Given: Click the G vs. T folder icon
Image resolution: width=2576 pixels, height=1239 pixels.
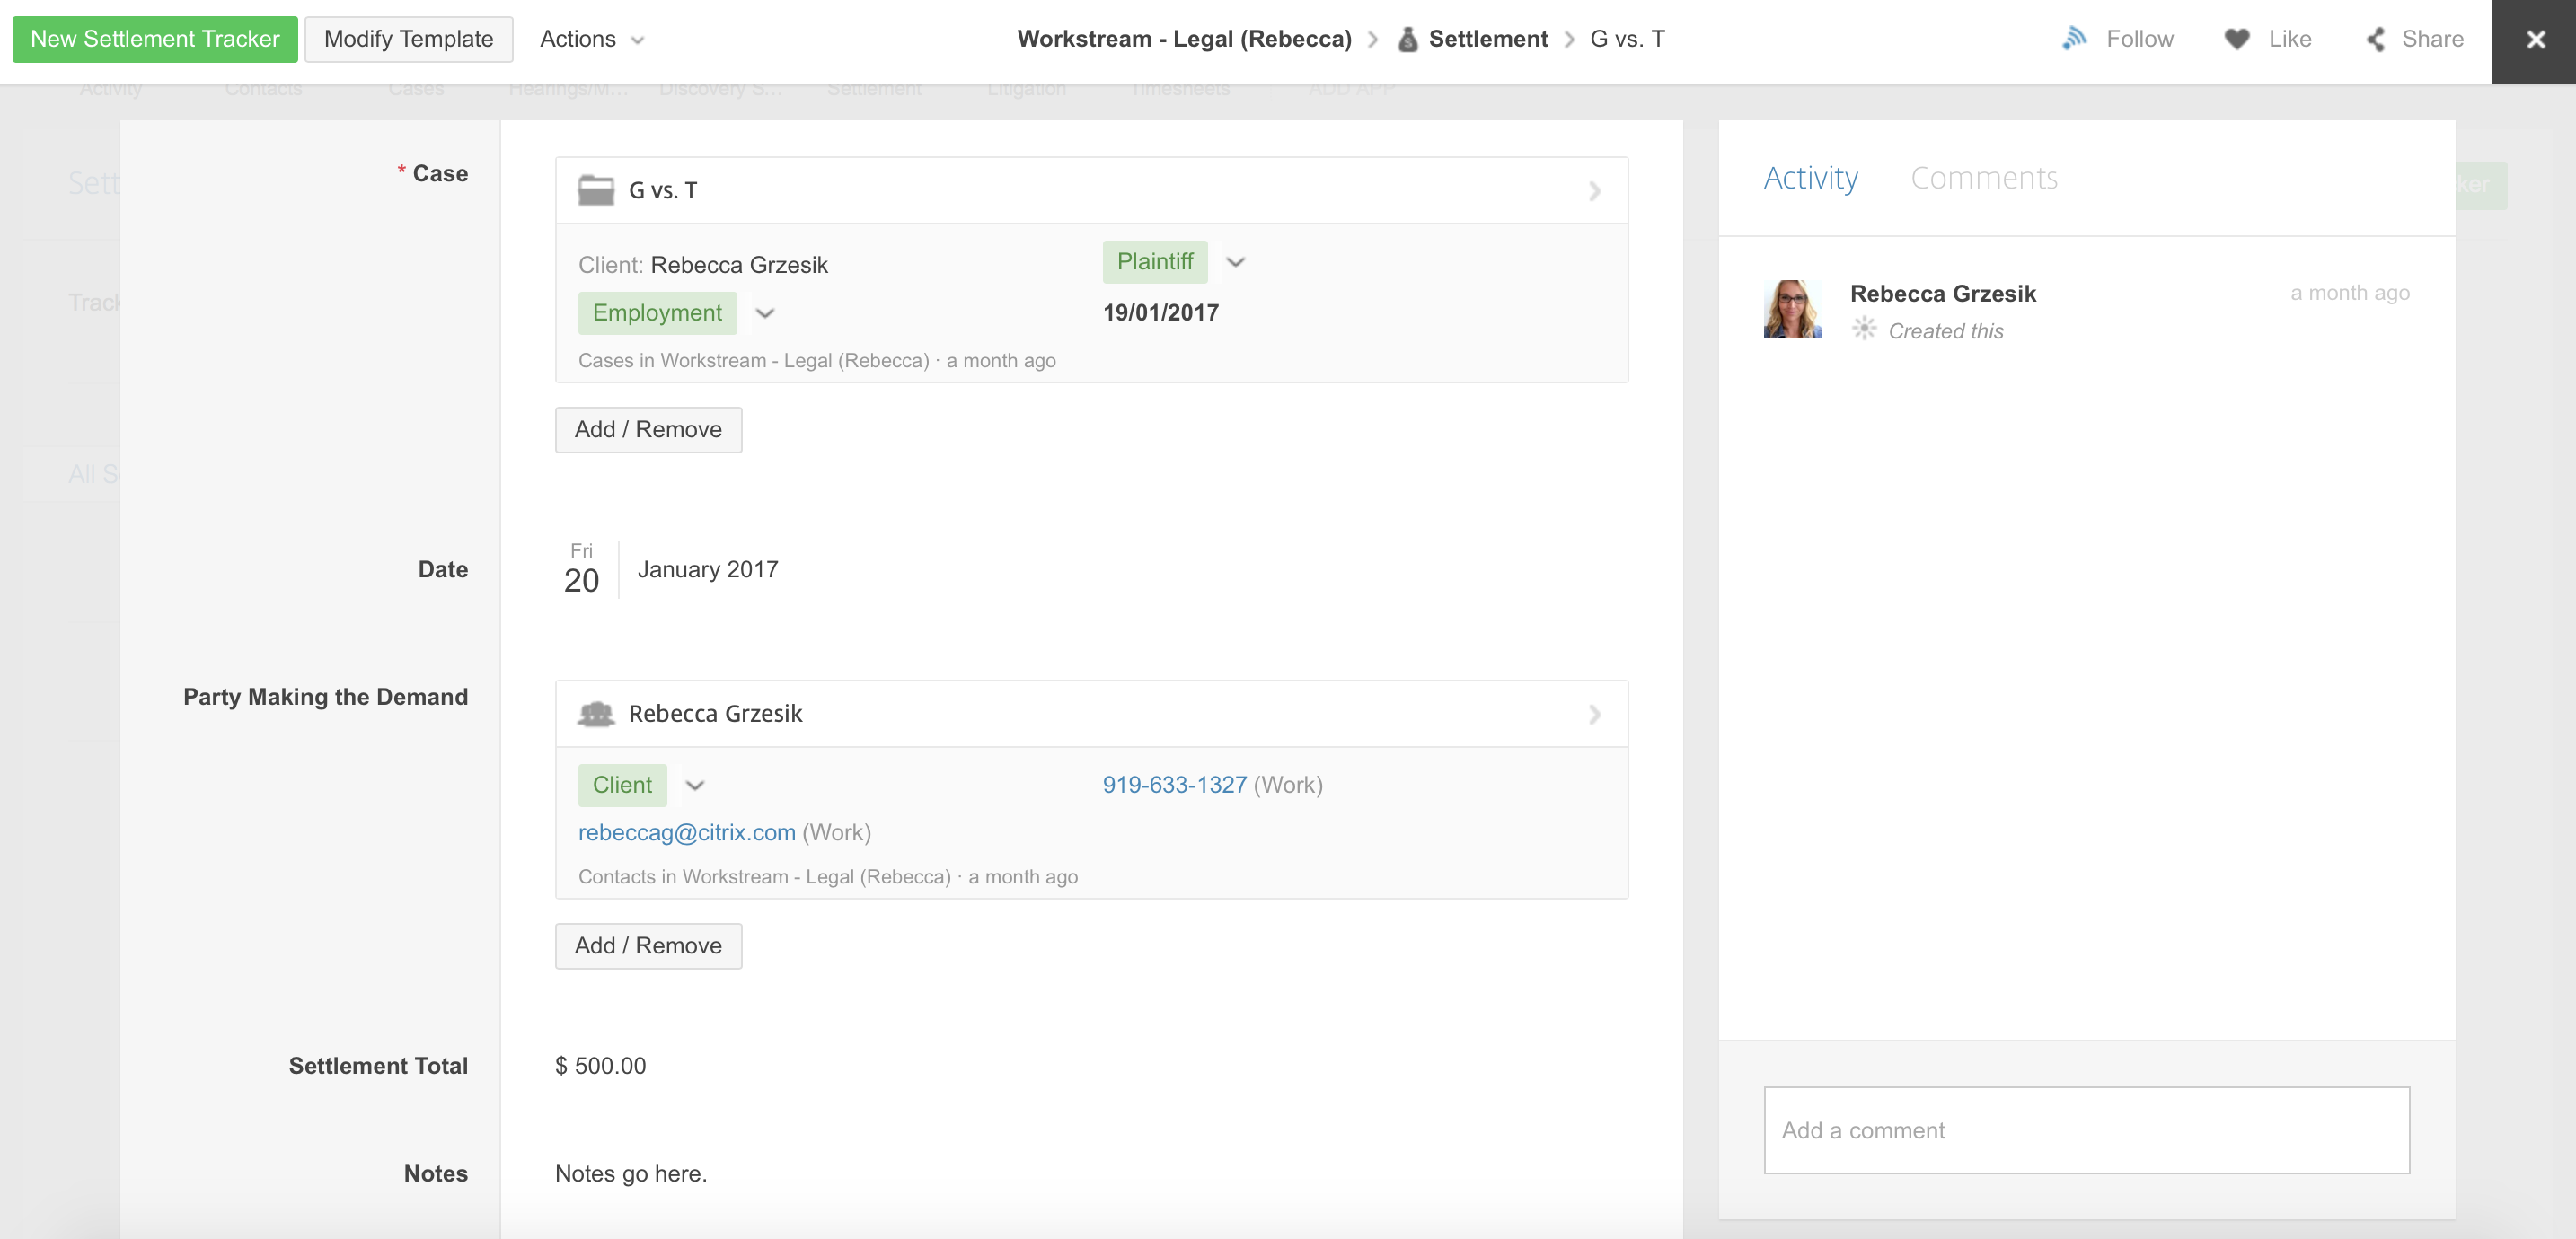Looking at the screenshot, I should pyautogui.click(x=596, y=190).
